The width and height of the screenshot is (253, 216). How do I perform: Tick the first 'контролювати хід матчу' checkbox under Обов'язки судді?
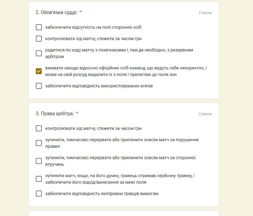click(39, 39)
